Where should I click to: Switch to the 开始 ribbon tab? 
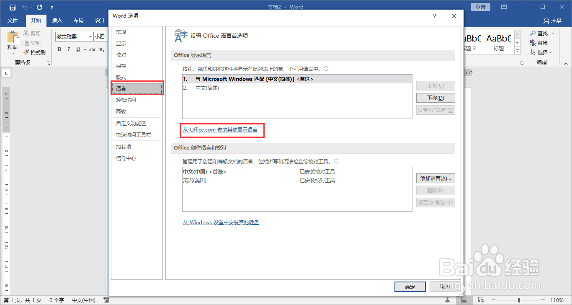click(36, 21)
